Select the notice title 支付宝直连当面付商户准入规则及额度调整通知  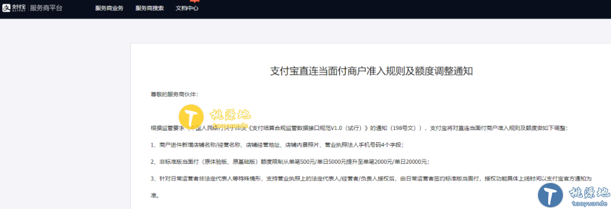[x=371, y=71]
